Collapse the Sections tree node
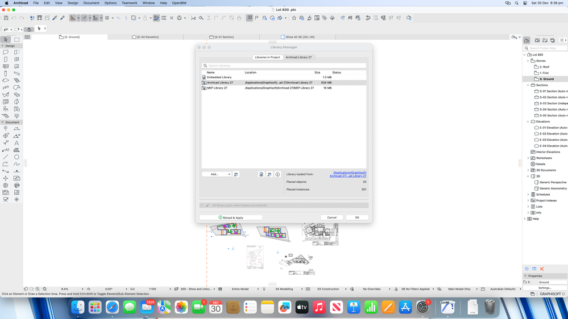 (x=528, y=85)
